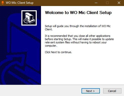Click the "It is recommended that you close" paragraph
Viewport: 124px width, 96px height.
[x=79, y=41]
